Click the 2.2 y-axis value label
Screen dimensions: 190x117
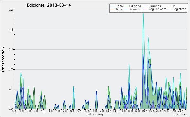click(x=11, y=10)
